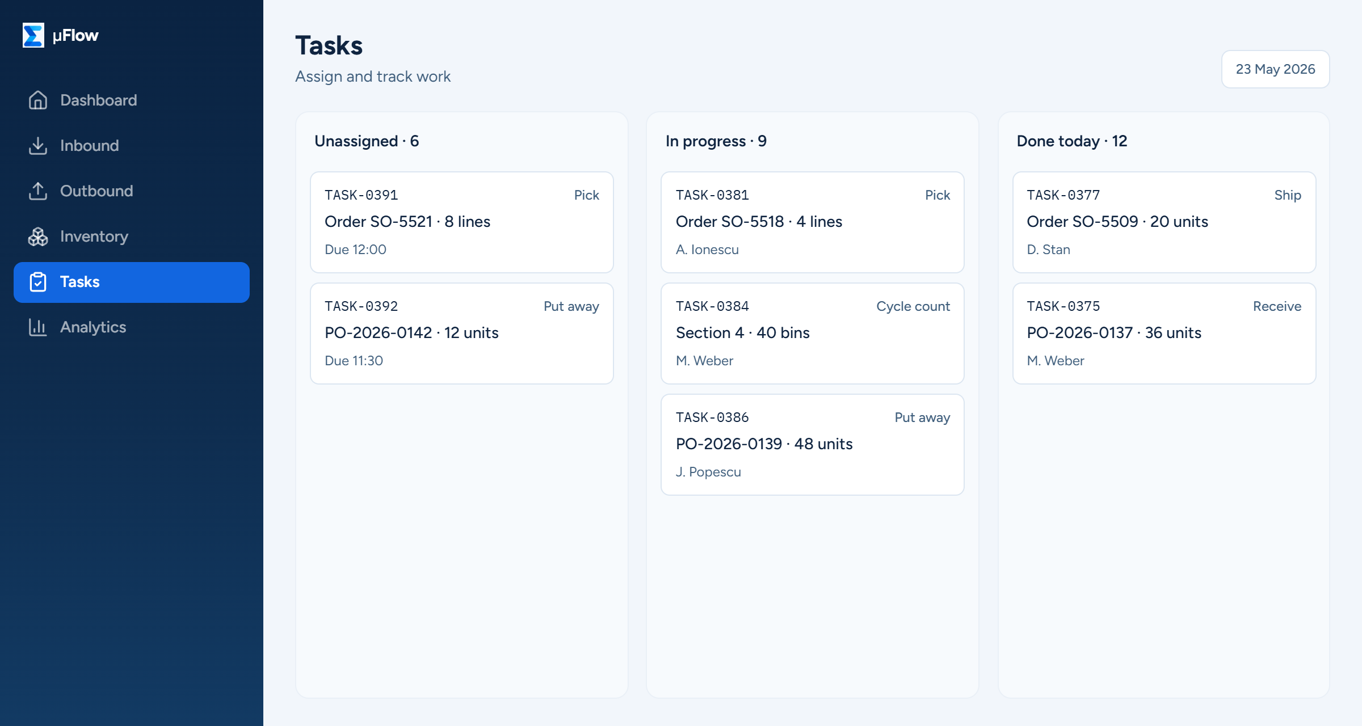
Task: Click the Receive type label
Action: [x=1277, y=306]
